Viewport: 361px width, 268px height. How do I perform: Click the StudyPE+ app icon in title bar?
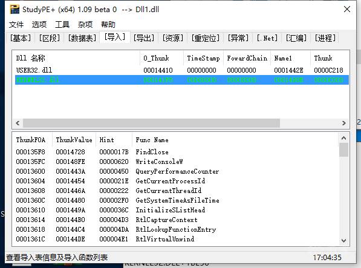point(15,10)
